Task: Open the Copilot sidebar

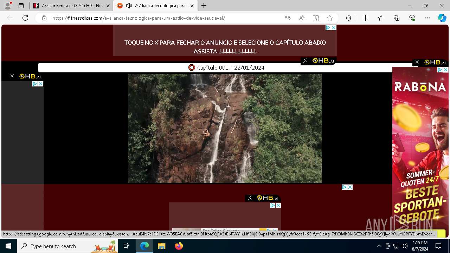Action: pyautogui.click(x=442, y=18)
